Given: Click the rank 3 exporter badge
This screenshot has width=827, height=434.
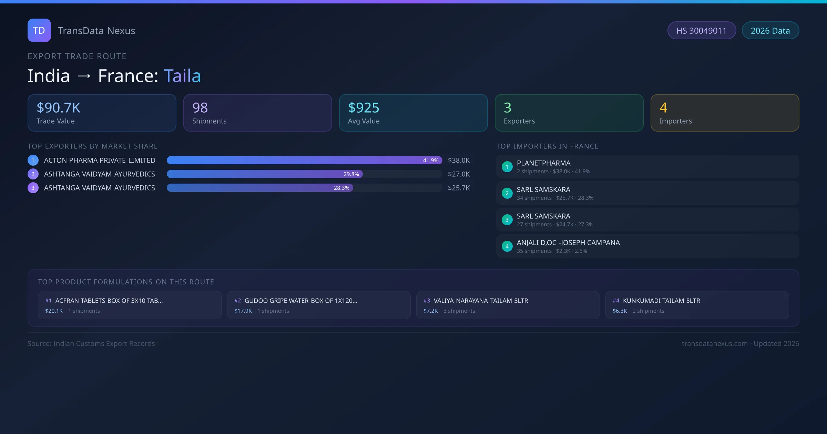Looking at the screenshot, I should [33, 188].
